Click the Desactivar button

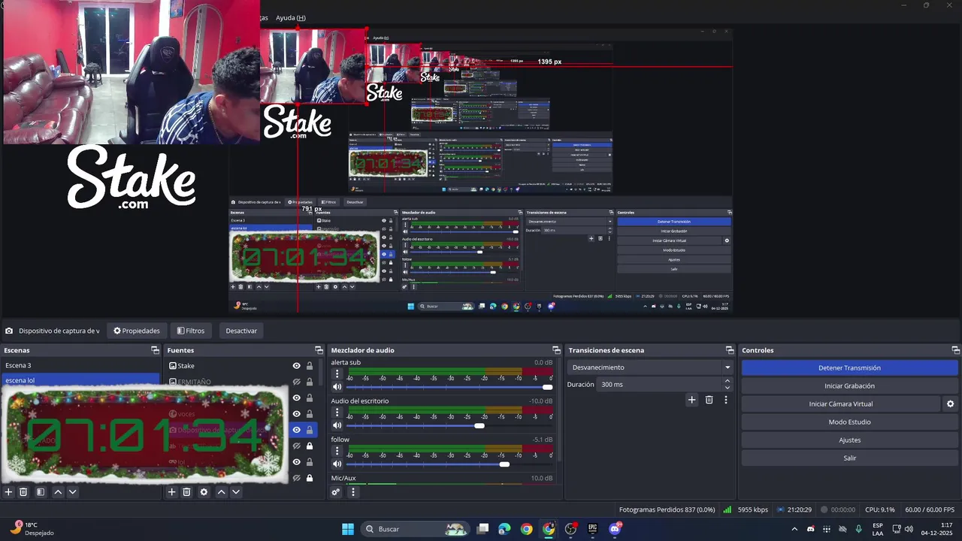point(241,331)
